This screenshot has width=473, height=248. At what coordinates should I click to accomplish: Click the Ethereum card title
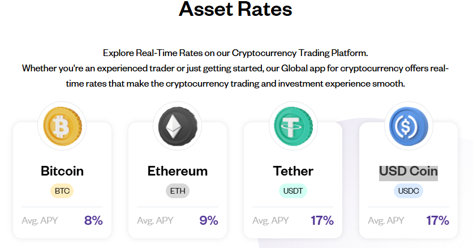click(178, 171)
